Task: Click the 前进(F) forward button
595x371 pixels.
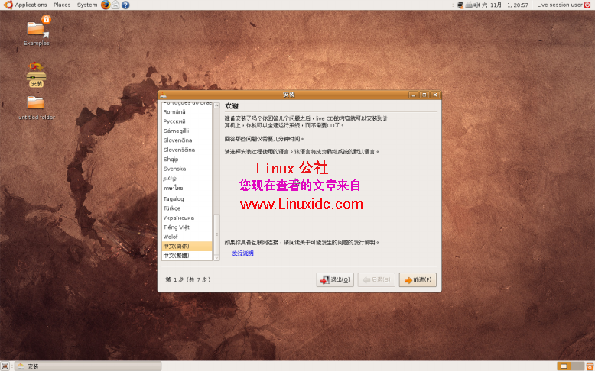Action: click(418, 279)
